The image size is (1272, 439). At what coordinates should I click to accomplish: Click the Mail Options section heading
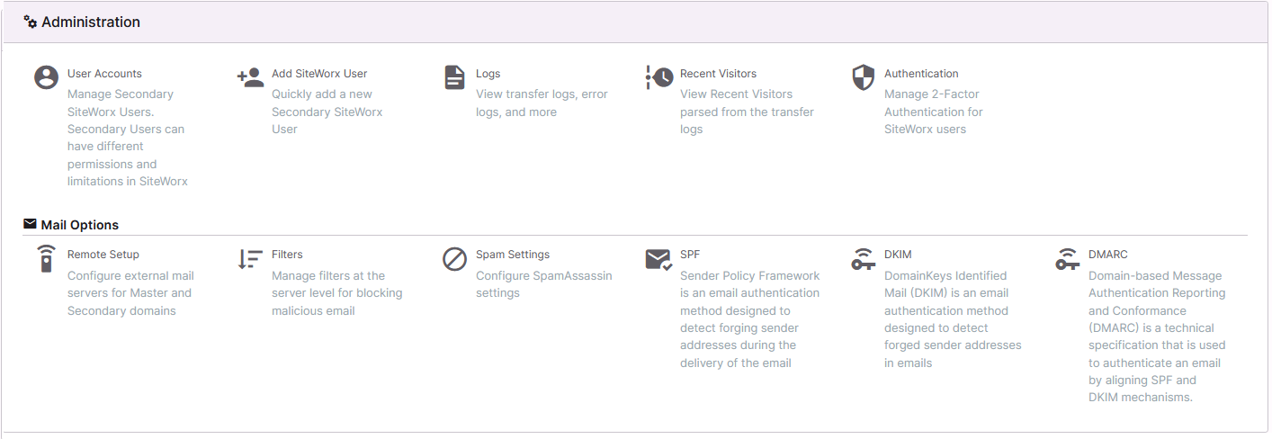[79, 225]
